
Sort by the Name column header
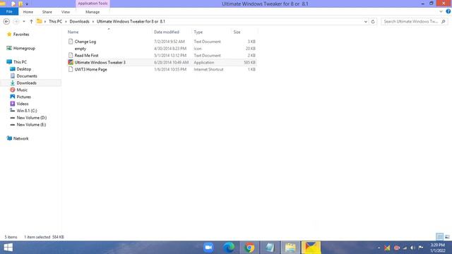click(x=73, y=32)
